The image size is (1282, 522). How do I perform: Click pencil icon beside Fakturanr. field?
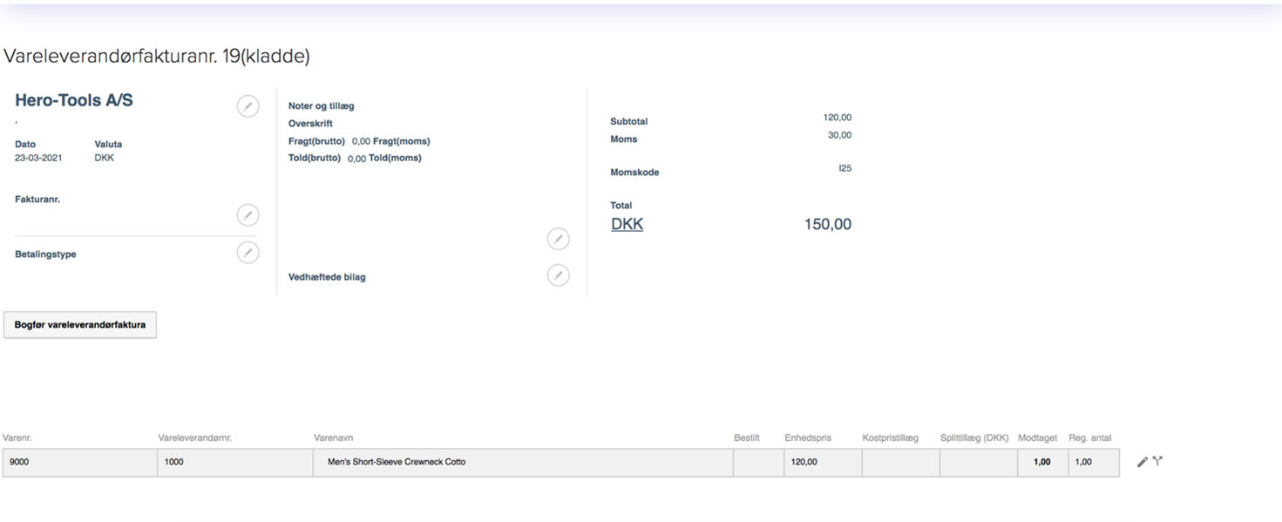[248, 215]
